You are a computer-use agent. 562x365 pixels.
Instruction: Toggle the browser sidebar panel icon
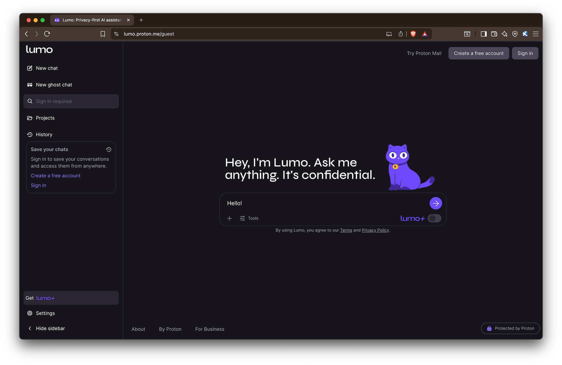coord(484,34)
